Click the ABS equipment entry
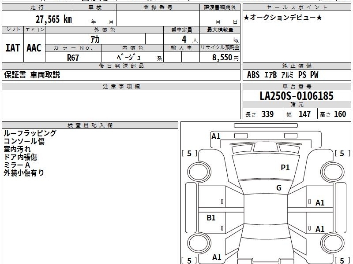This screenshot has width=353, height=264. pyautogui.click(x=253, y=75)
